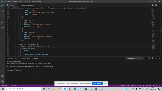
Task: Click then() callback breadcrumb item
Action: pyautogui.click(x=82, y=8)
